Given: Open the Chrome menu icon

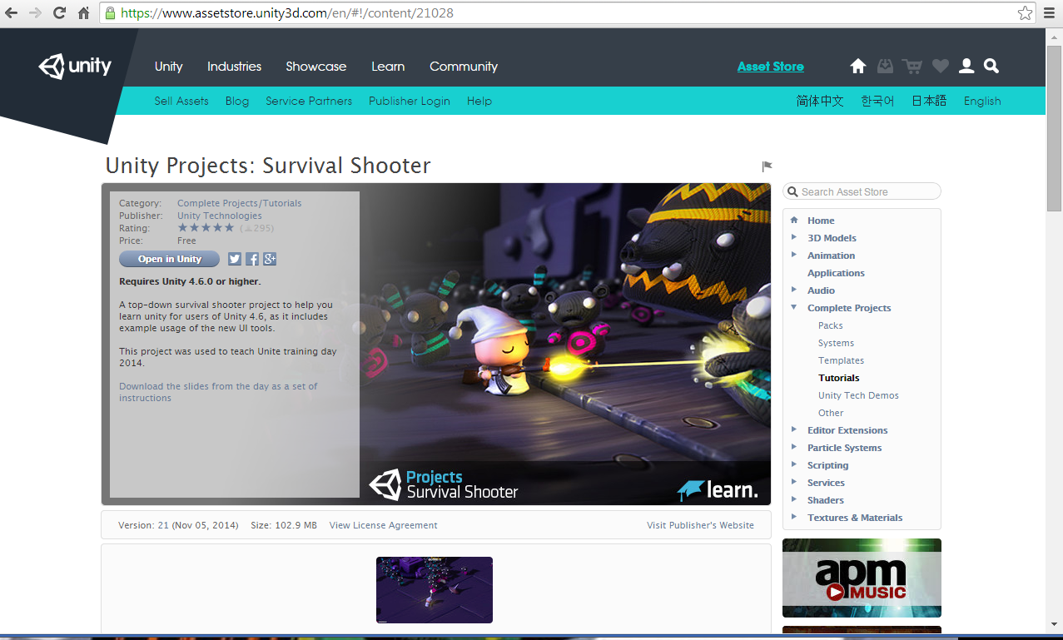Looking at the screenshot, I should point(1049,13).
